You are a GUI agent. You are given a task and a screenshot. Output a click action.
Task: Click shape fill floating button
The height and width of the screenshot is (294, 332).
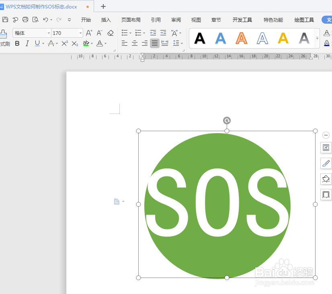tap(326, 179)
